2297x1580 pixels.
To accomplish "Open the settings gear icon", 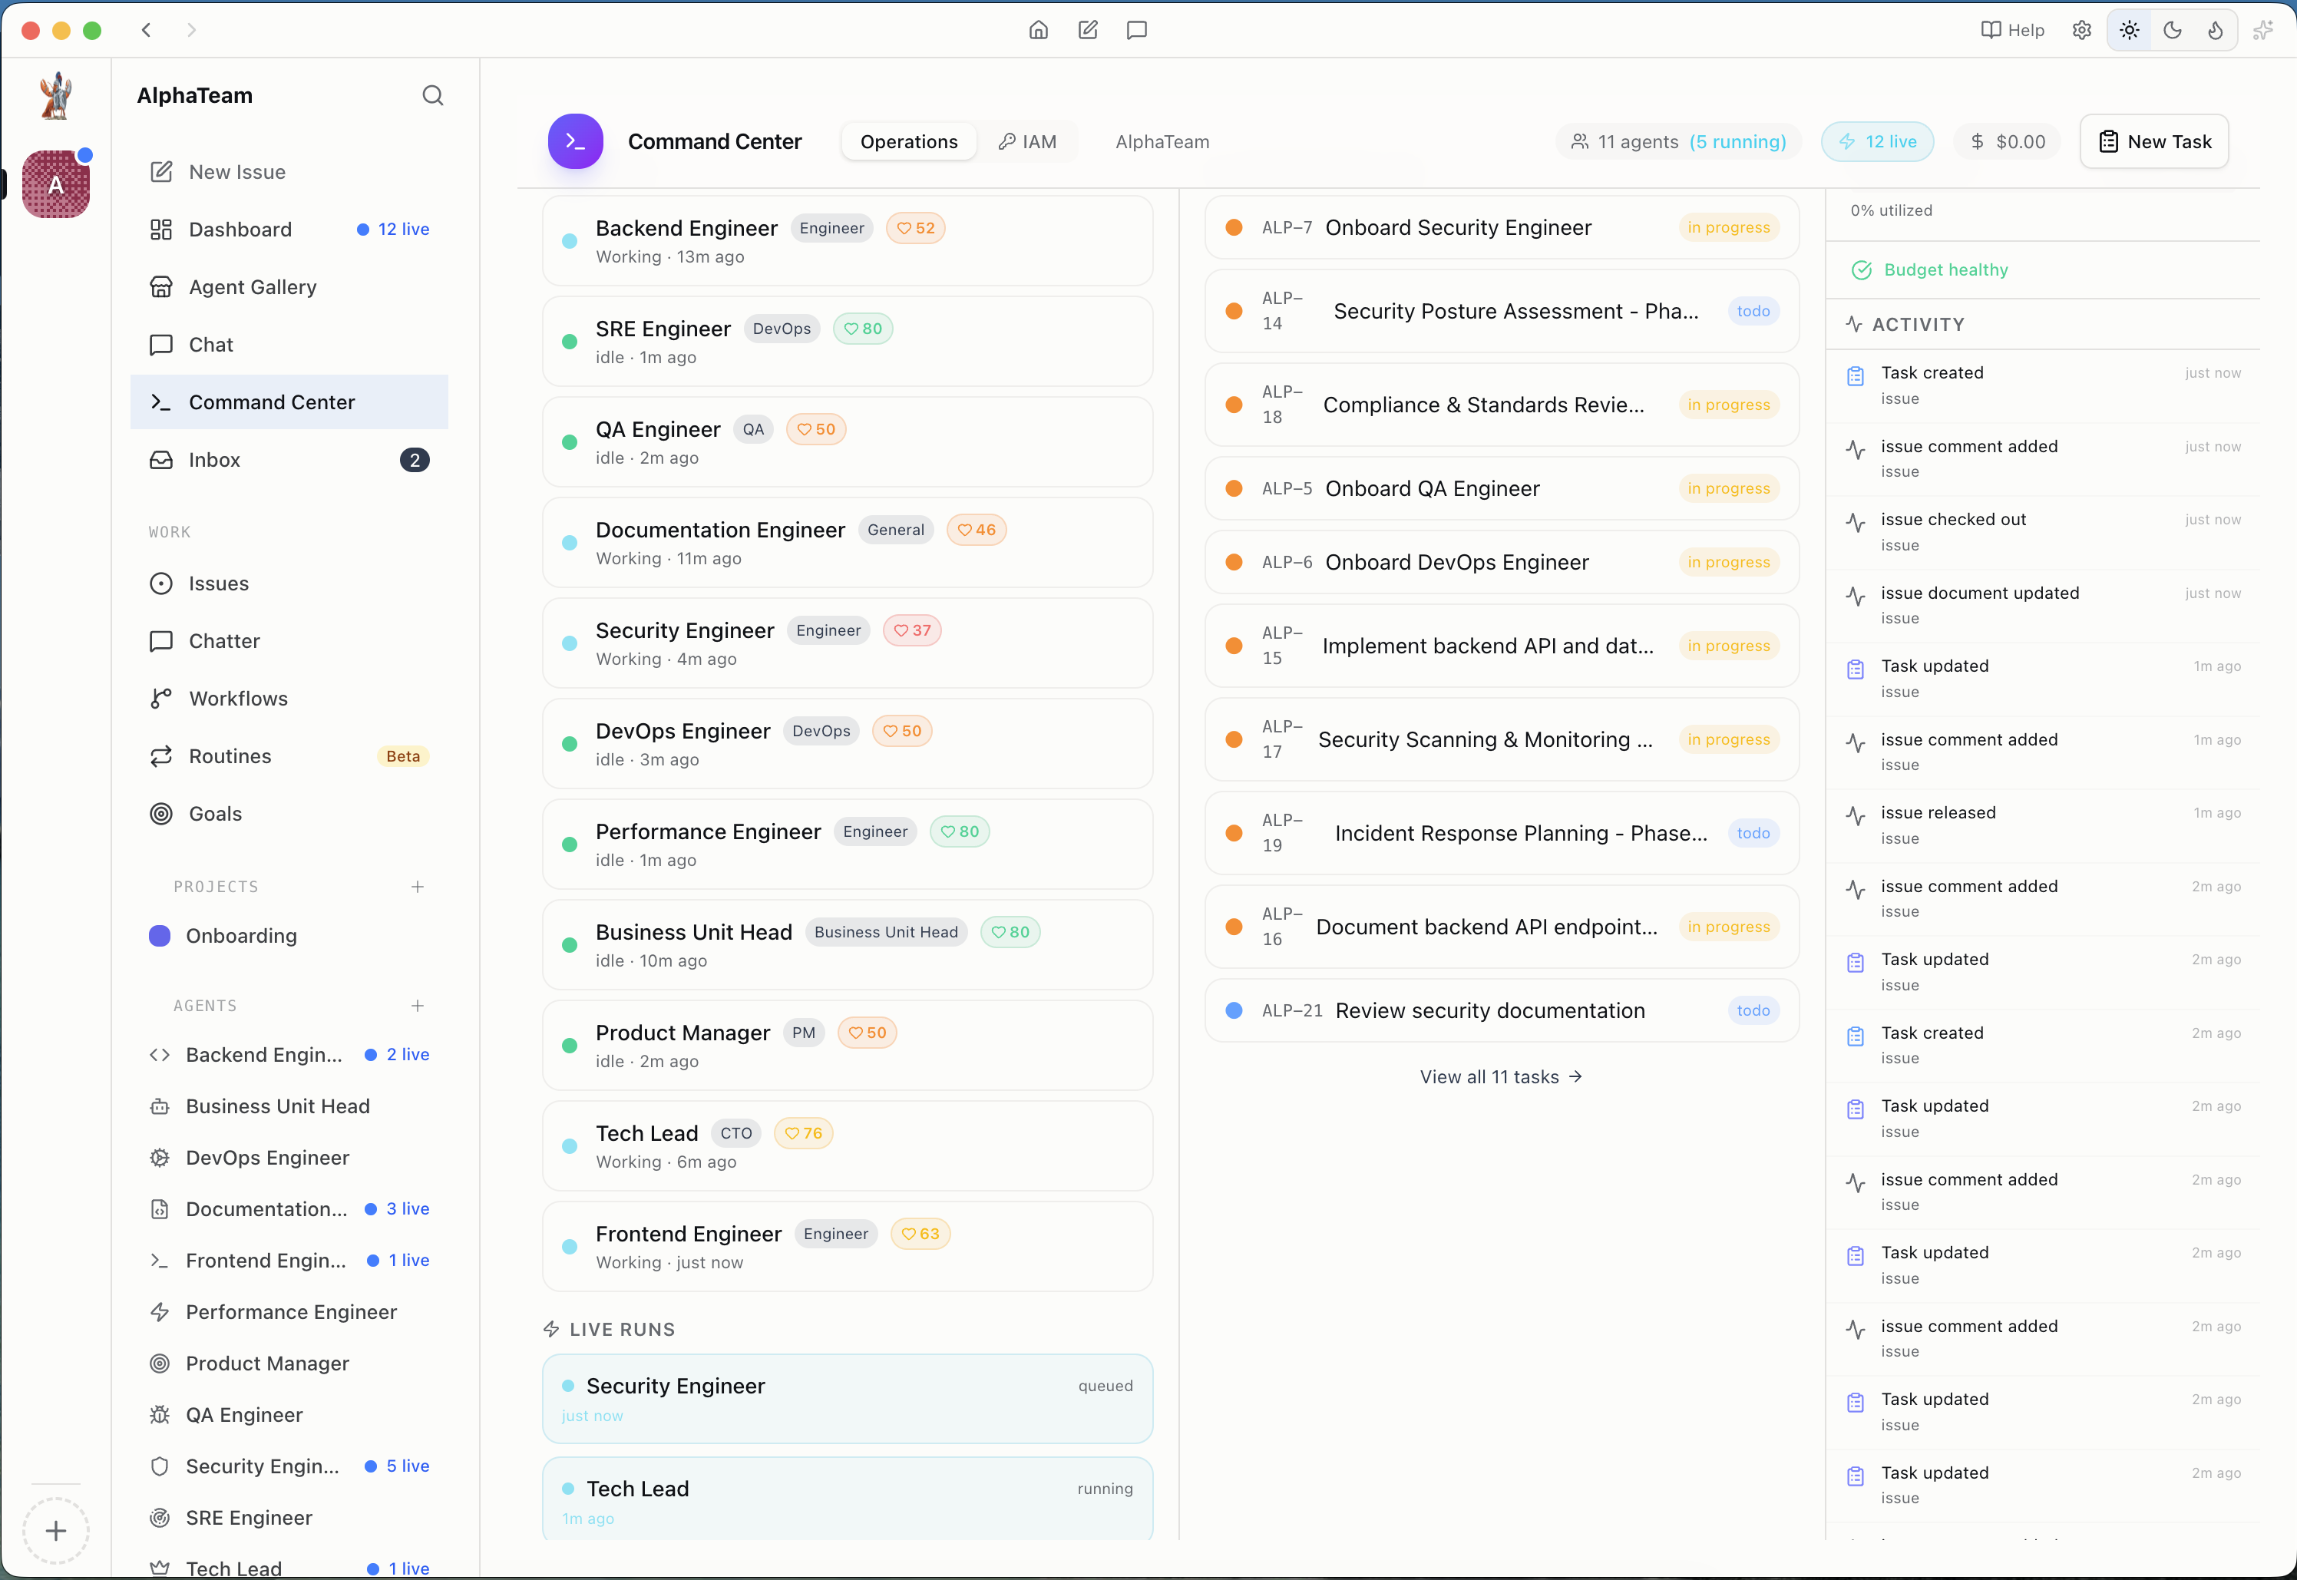I will point(2082,30).
